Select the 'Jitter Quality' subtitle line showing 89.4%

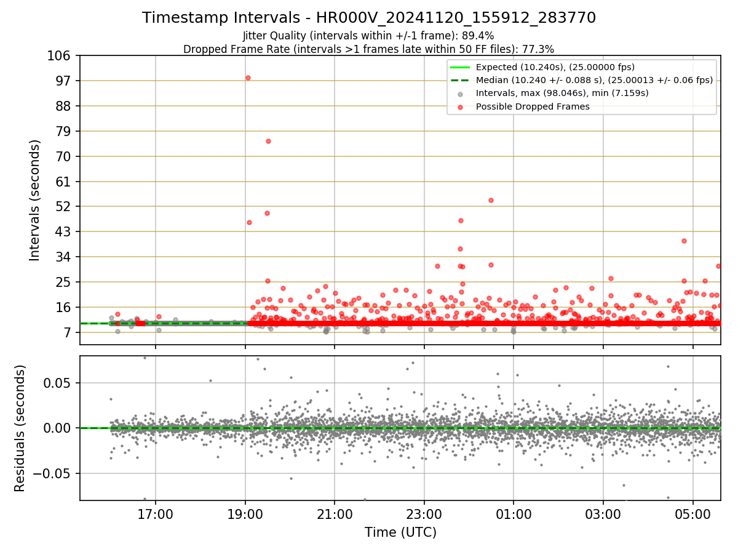point(369,36)
